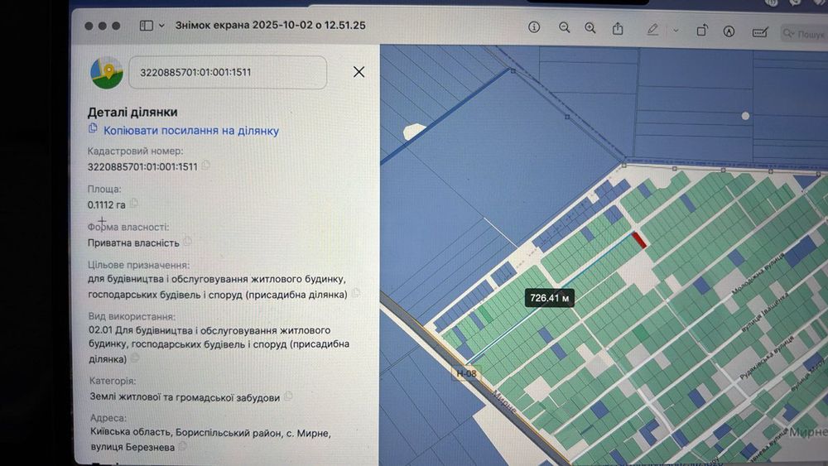Screen dimensions: 828x466
Task: Focus the Preview search field
Action: coord(804,34)
